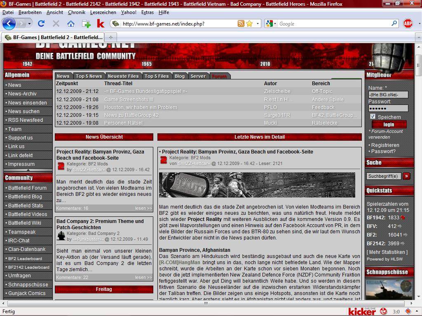The image size is (422, 316).
Task: Bookmark this page with the star icon
Action: pyautogui.click(x=249, y=23)
